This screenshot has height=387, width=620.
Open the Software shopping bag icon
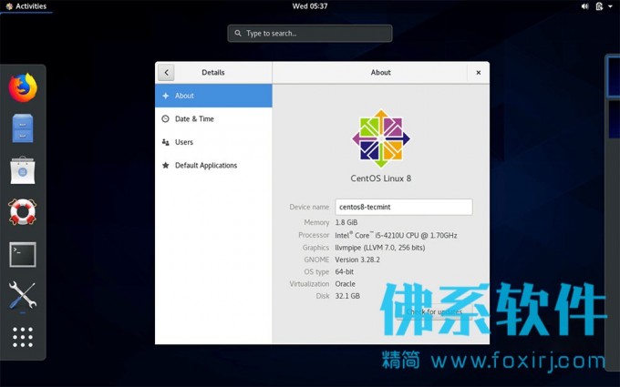point(23,170)
